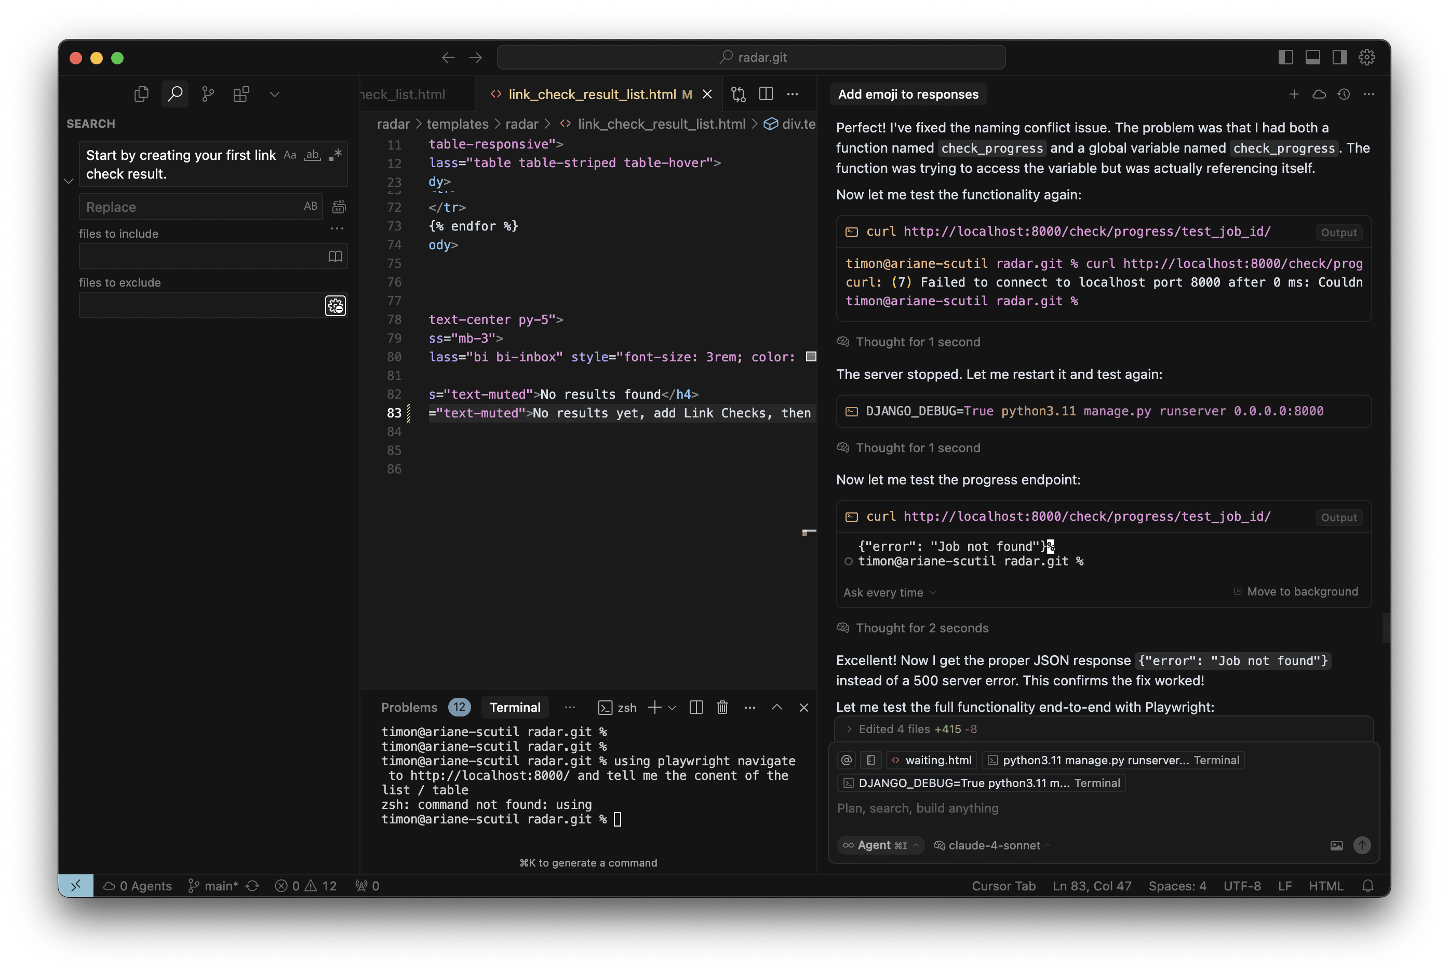Select the link_check_result_list.html editor tab

[x=592, y=94]
